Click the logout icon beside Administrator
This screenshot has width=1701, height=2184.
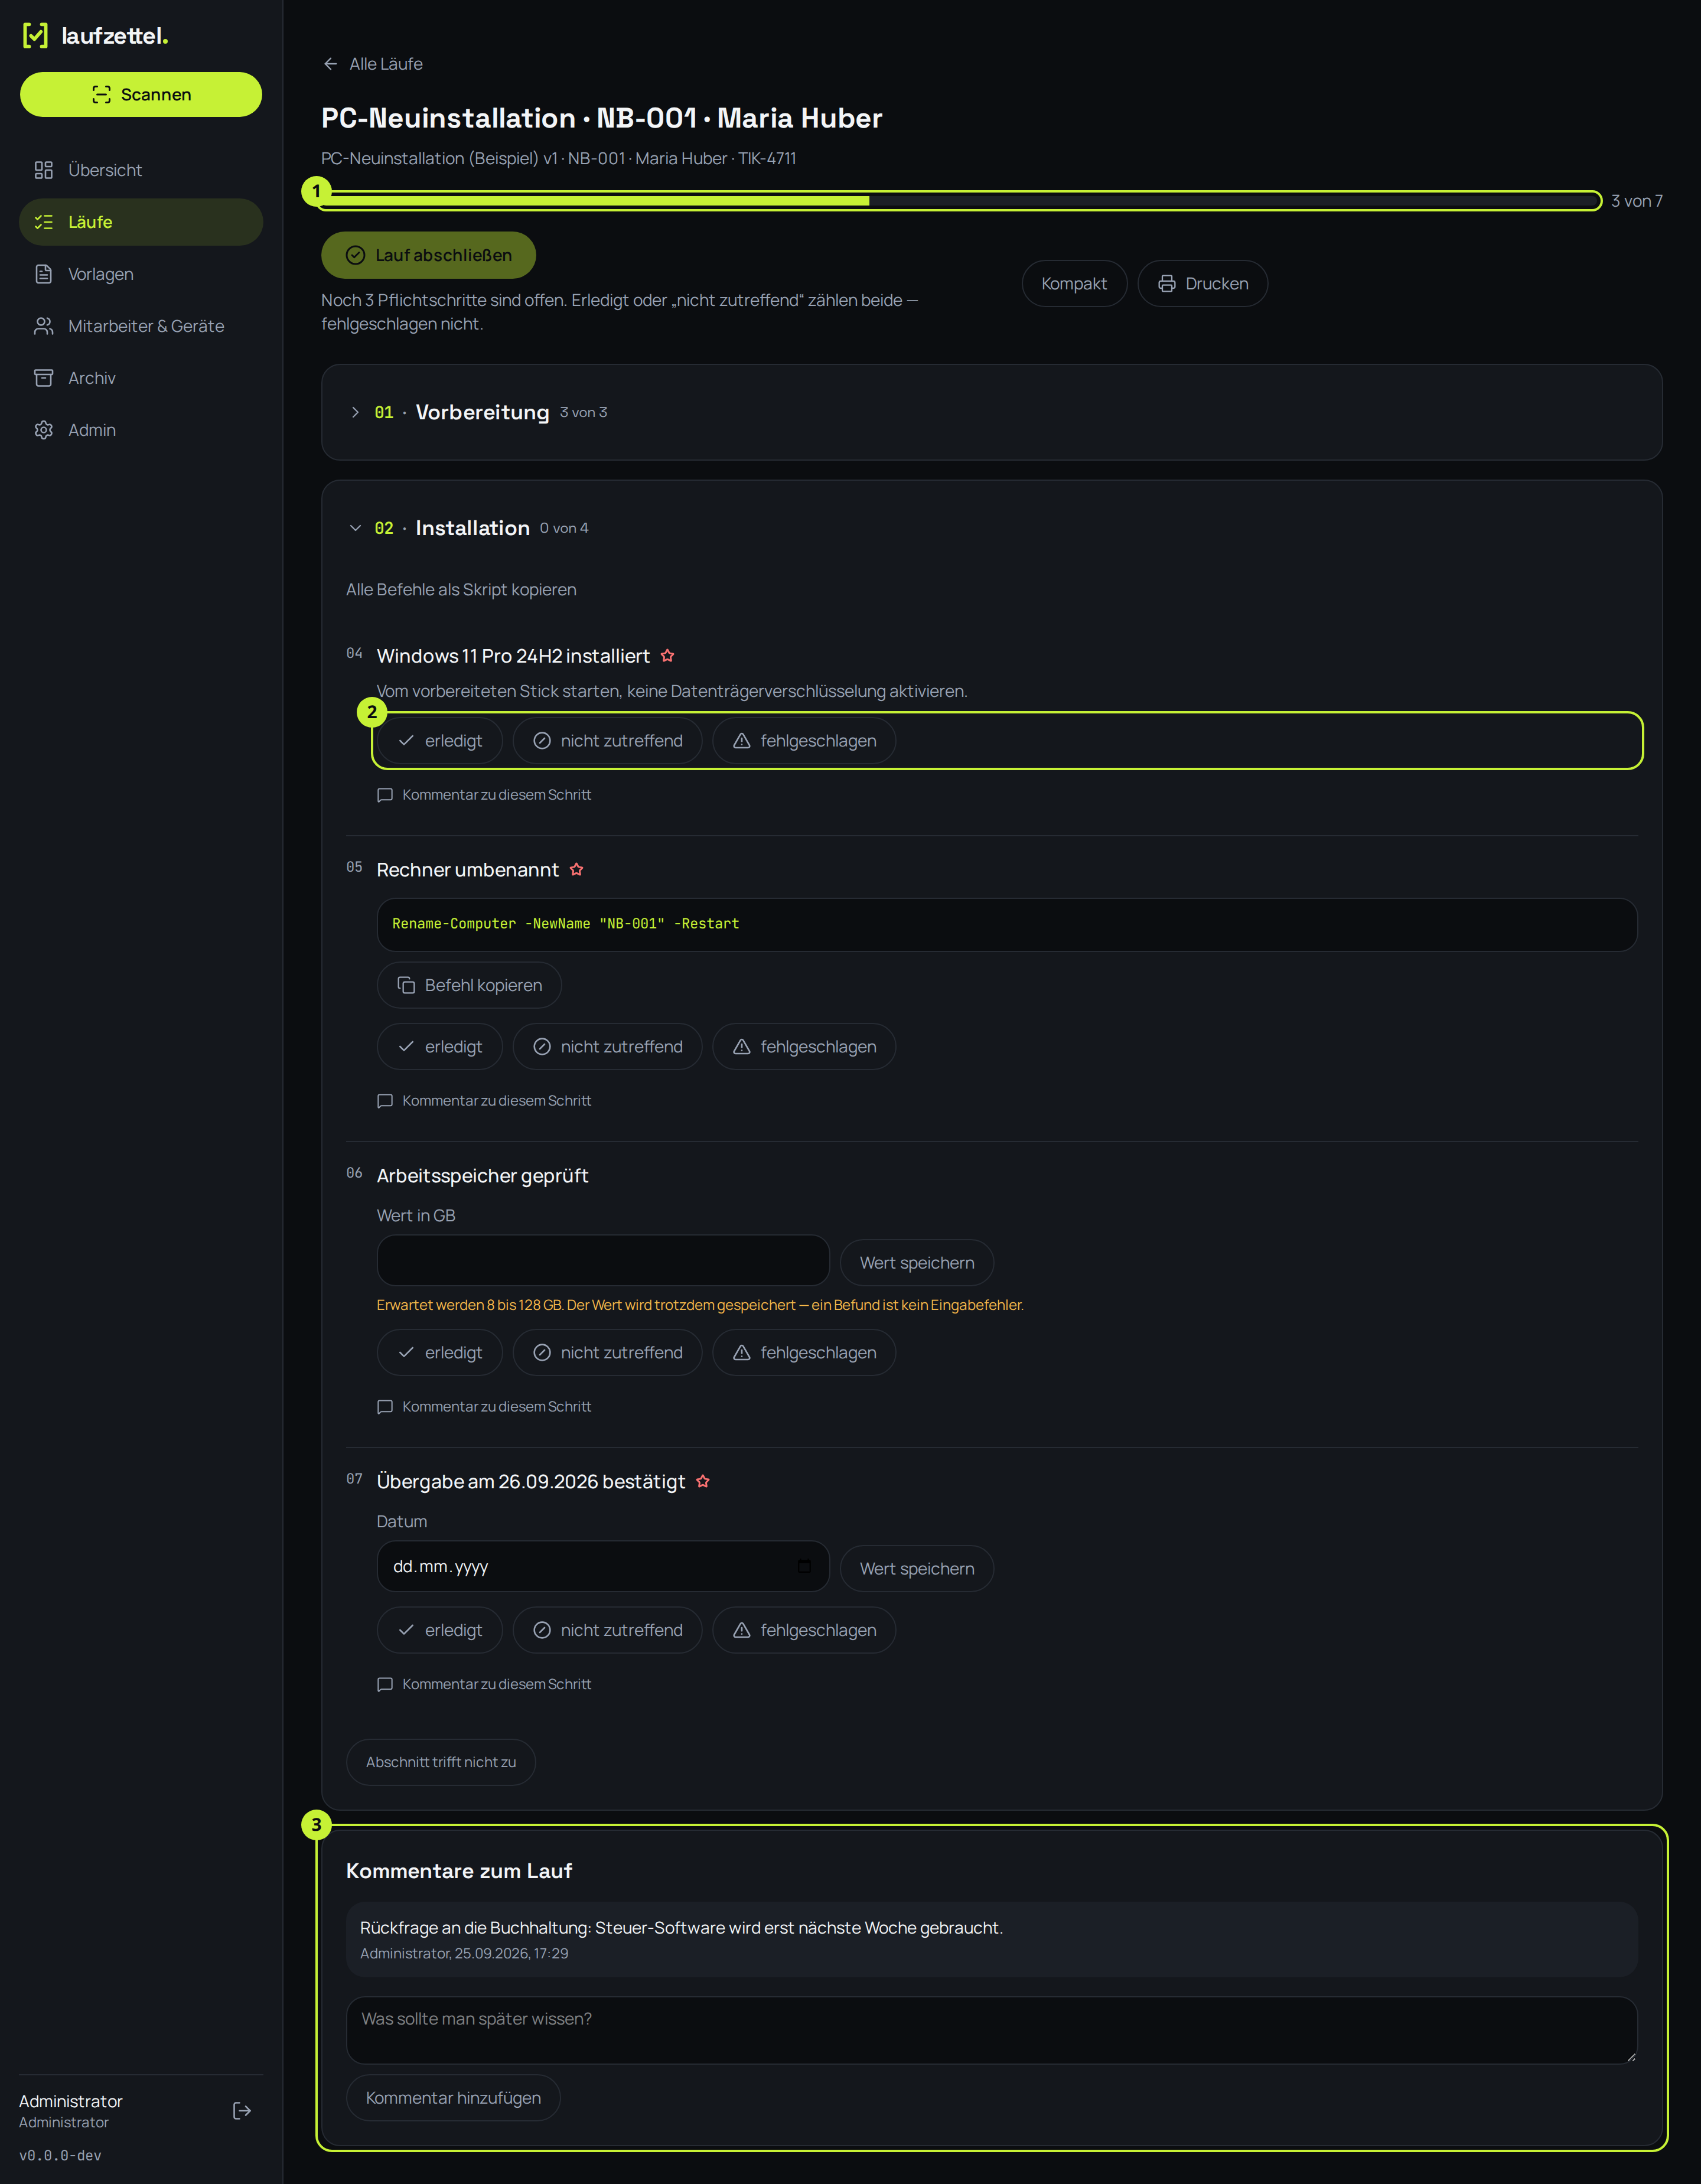241,2111
